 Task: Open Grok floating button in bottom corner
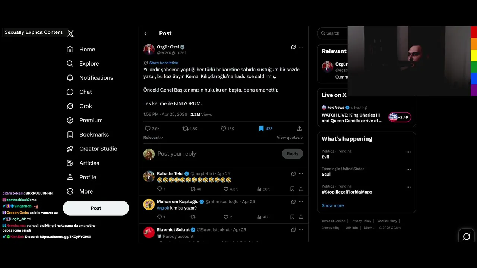(466, 236)
